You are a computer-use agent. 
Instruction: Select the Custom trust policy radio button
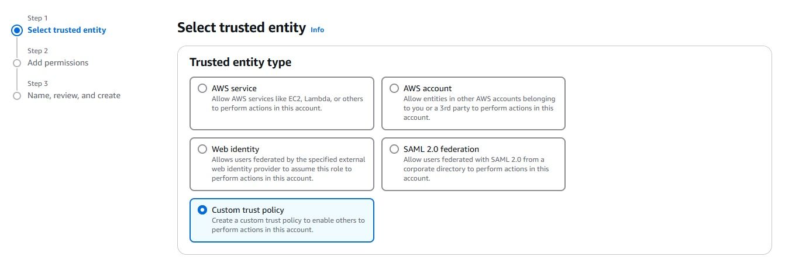pyautogui.click(x=202, y=210)
